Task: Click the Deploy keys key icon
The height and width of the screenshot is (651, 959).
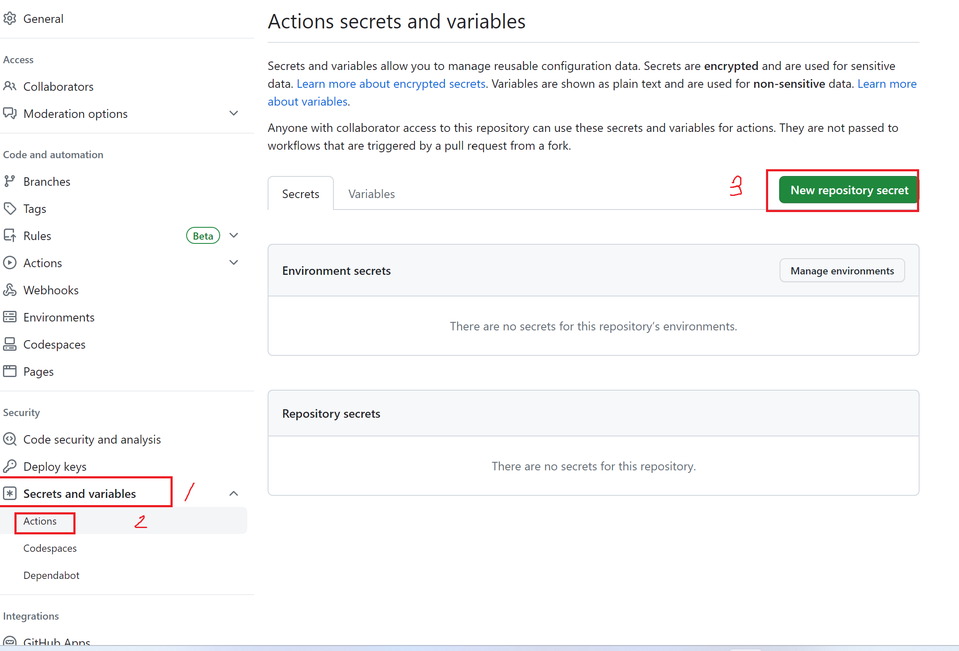Action: pyautogui.click(x=10, y=467)
